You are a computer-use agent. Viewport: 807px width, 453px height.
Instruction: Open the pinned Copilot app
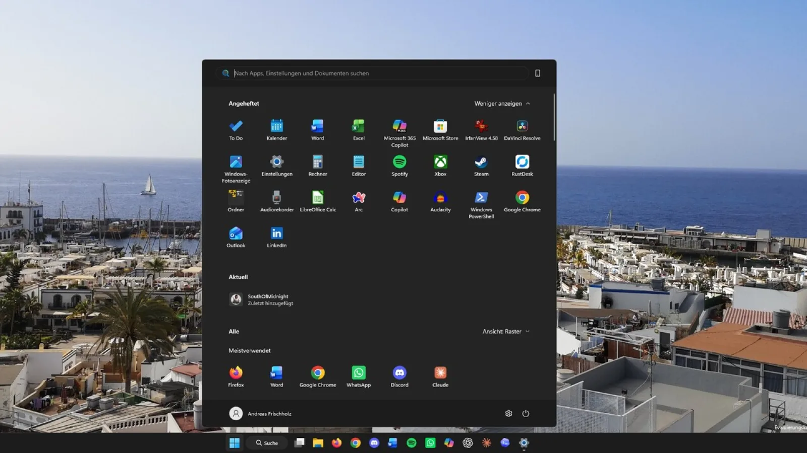point(399,201)
